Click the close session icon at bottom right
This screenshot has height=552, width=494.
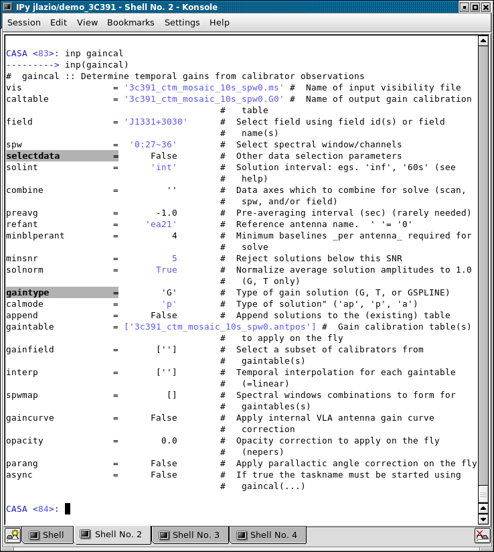pos(482,535)
